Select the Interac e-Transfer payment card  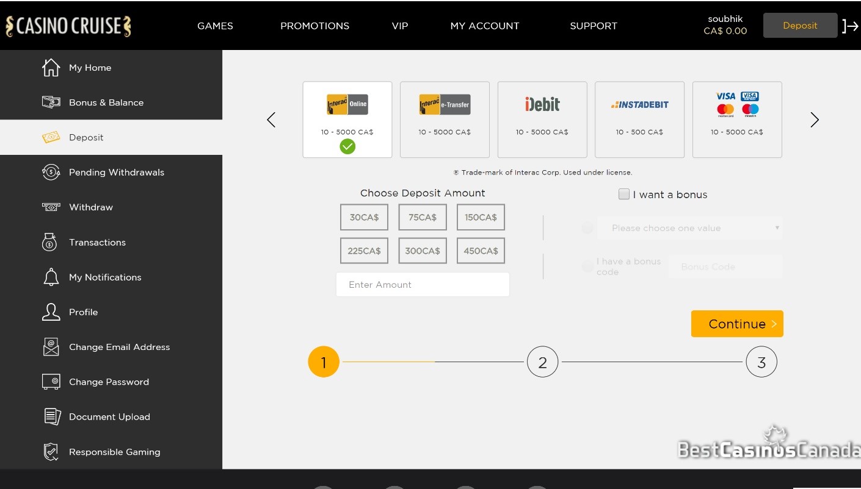coord(445,120)
